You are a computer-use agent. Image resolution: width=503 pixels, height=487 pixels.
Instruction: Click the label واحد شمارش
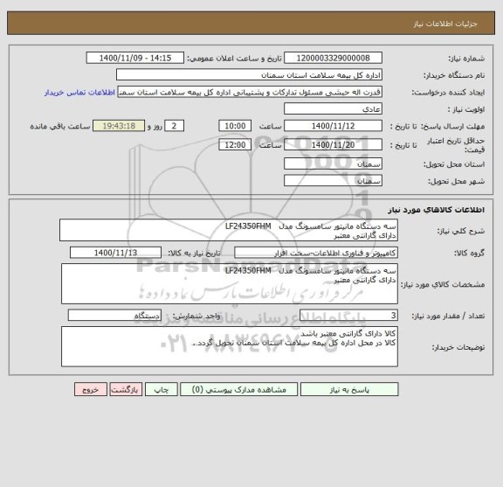pos(196,317)
